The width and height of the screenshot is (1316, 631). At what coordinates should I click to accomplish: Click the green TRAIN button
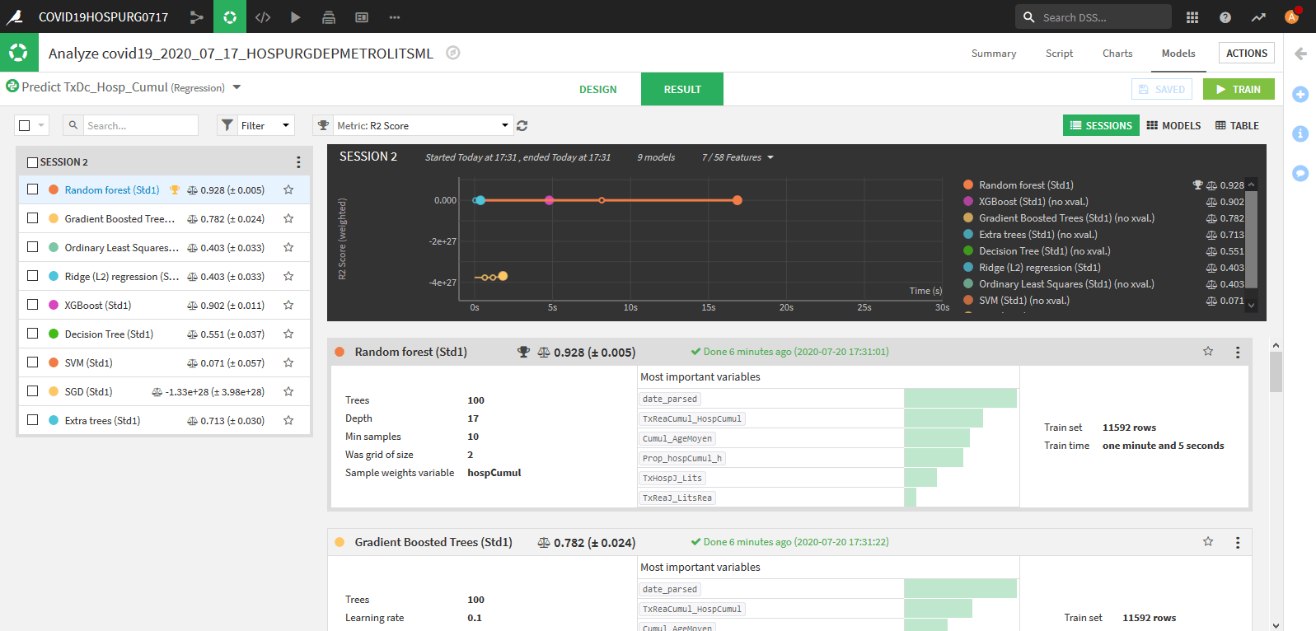pos(1238,89)
